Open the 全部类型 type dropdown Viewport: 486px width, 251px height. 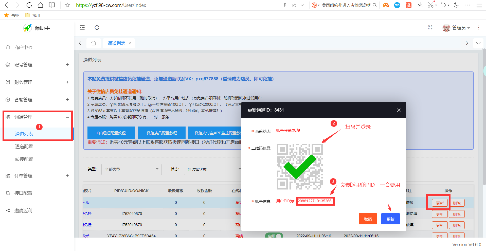click(132, 169)
